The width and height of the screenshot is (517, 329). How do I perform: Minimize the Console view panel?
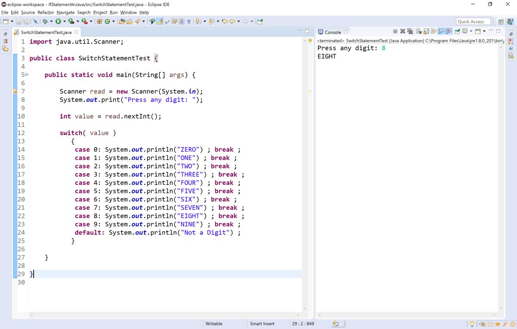[x=491, y=31]
